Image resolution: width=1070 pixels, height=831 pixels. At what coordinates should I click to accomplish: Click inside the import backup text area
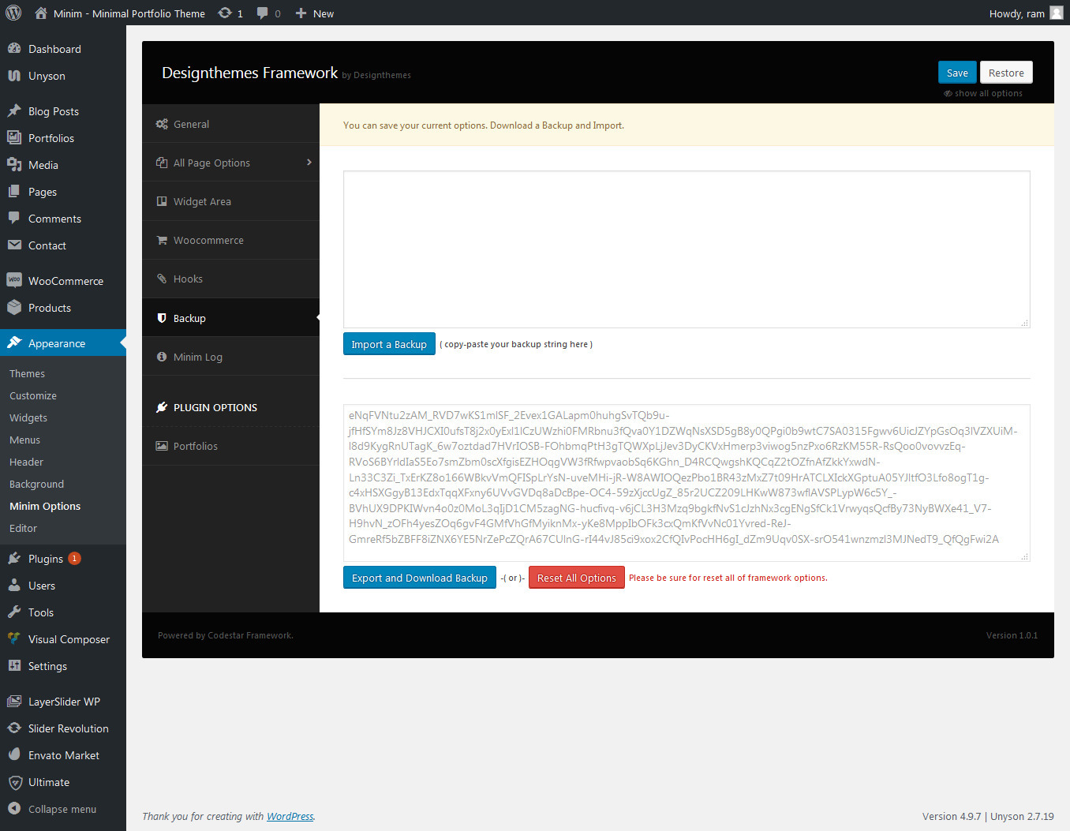(687, 249)
